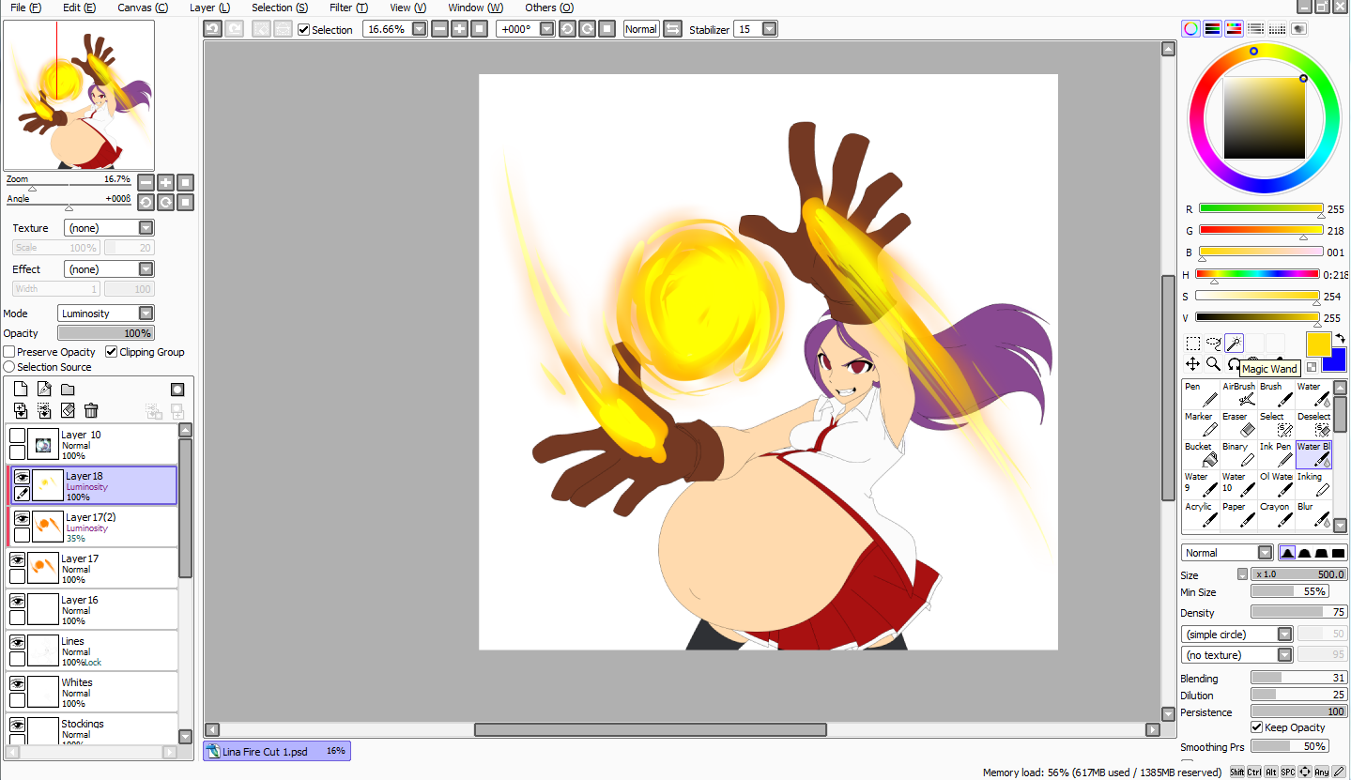Hide Layer 16 with its eye icon
This screenshot has height=780, width=1351.
[x=17, y=601]
